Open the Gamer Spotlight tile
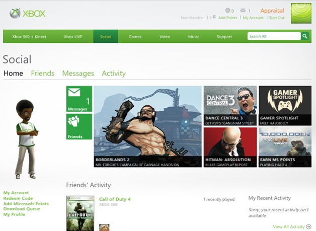 (285, 106)
